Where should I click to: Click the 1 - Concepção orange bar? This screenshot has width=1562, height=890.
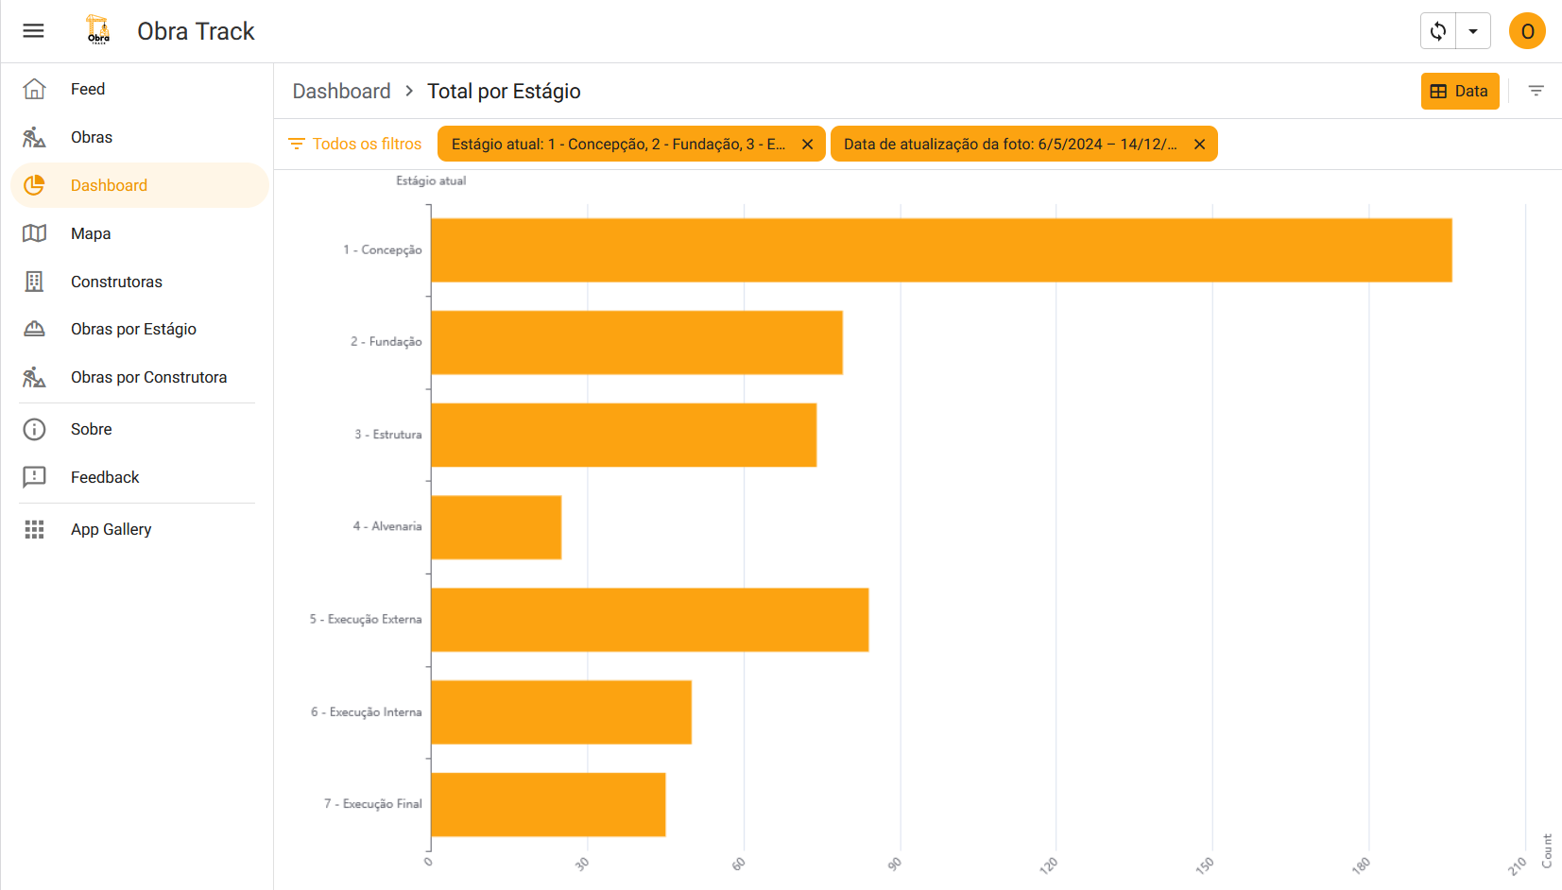click(x=940, y=250)
